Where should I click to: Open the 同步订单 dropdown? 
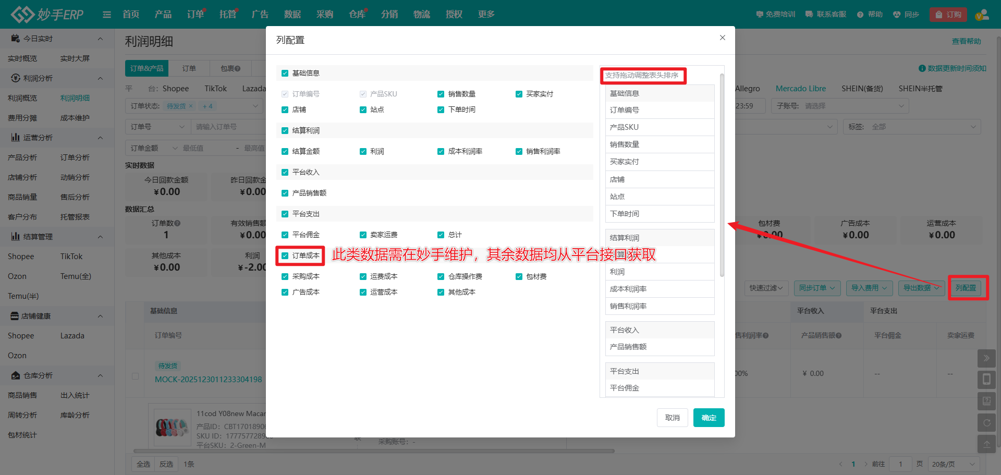coord(817,288)
